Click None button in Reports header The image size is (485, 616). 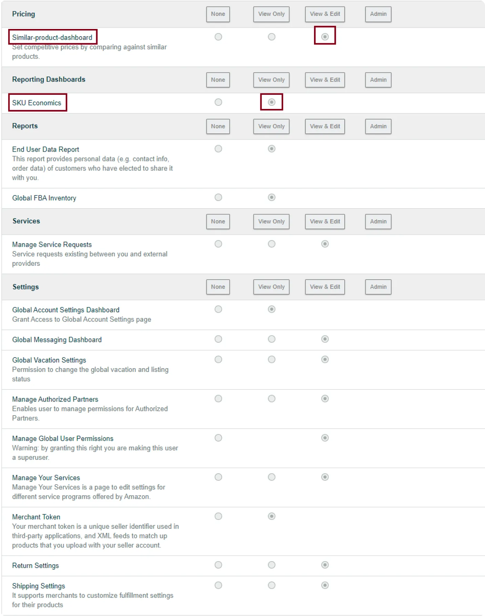click(218, 127)
